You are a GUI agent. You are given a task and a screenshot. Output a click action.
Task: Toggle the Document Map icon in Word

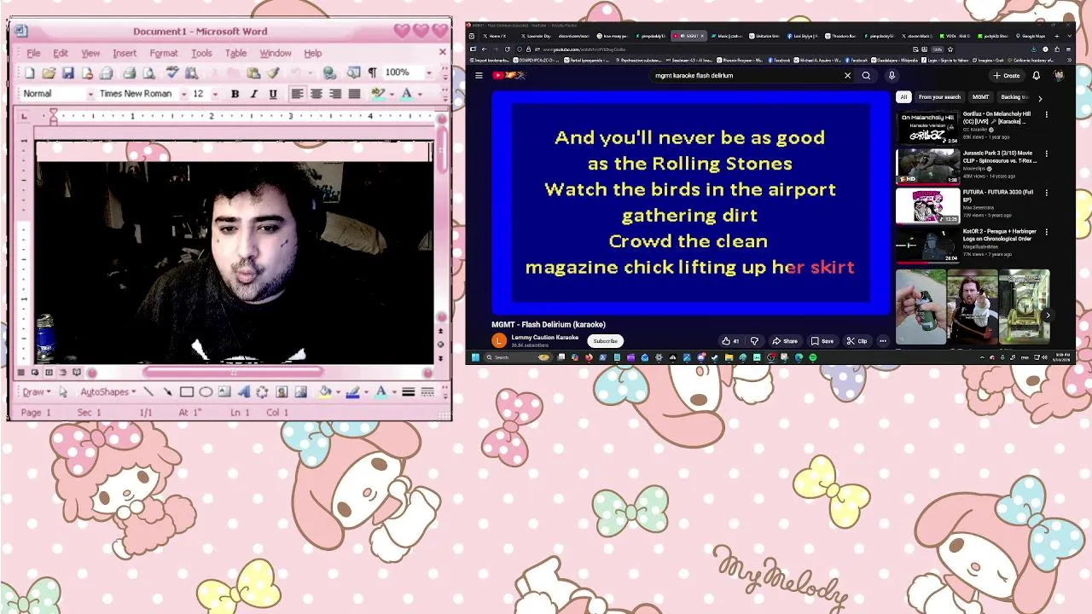tap(353, 73)
